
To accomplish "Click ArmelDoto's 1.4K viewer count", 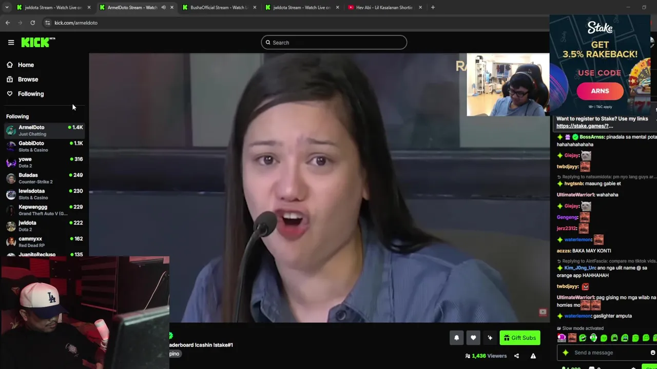I will pyautogui.click(x=75, y=127).
